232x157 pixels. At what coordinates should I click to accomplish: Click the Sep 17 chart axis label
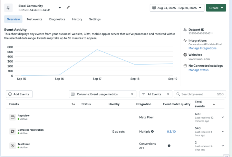click(97, 79)
